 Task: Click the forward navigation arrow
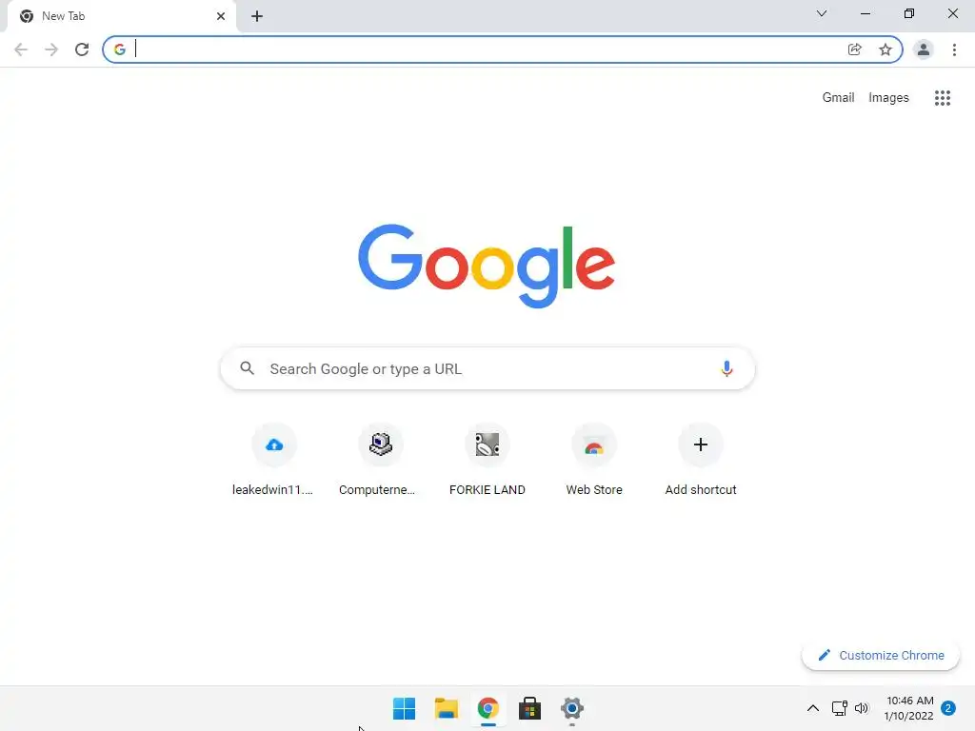[51, 49]
